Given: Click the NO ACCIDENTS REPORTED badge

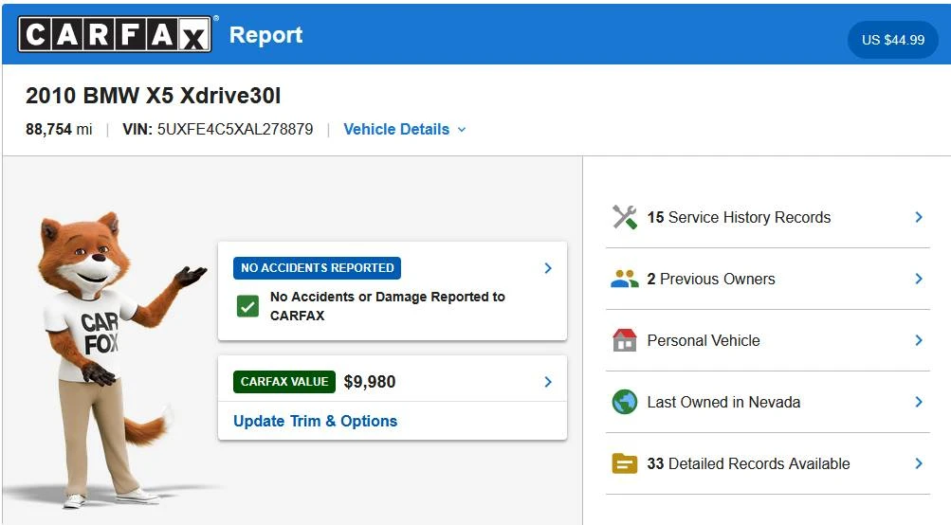Looking at the screenshot, I should pyautogui.click(x=318, y=268).
